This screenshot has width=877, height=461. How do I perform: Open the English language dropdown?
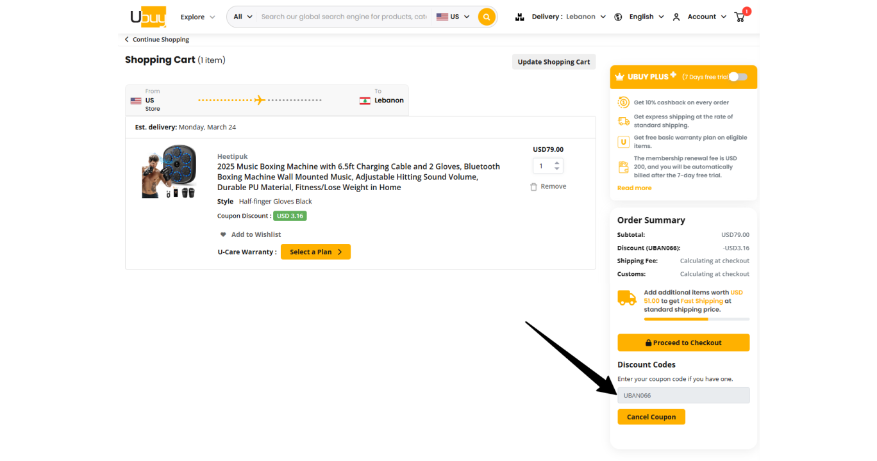pos(646,17)
